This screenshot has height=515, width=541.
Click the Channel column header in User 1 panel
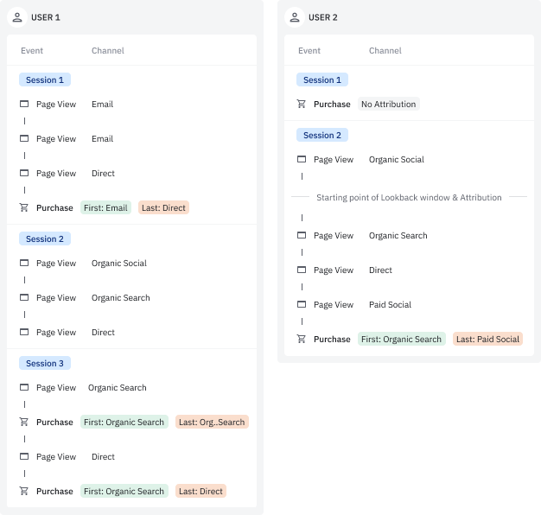[108, 51]
